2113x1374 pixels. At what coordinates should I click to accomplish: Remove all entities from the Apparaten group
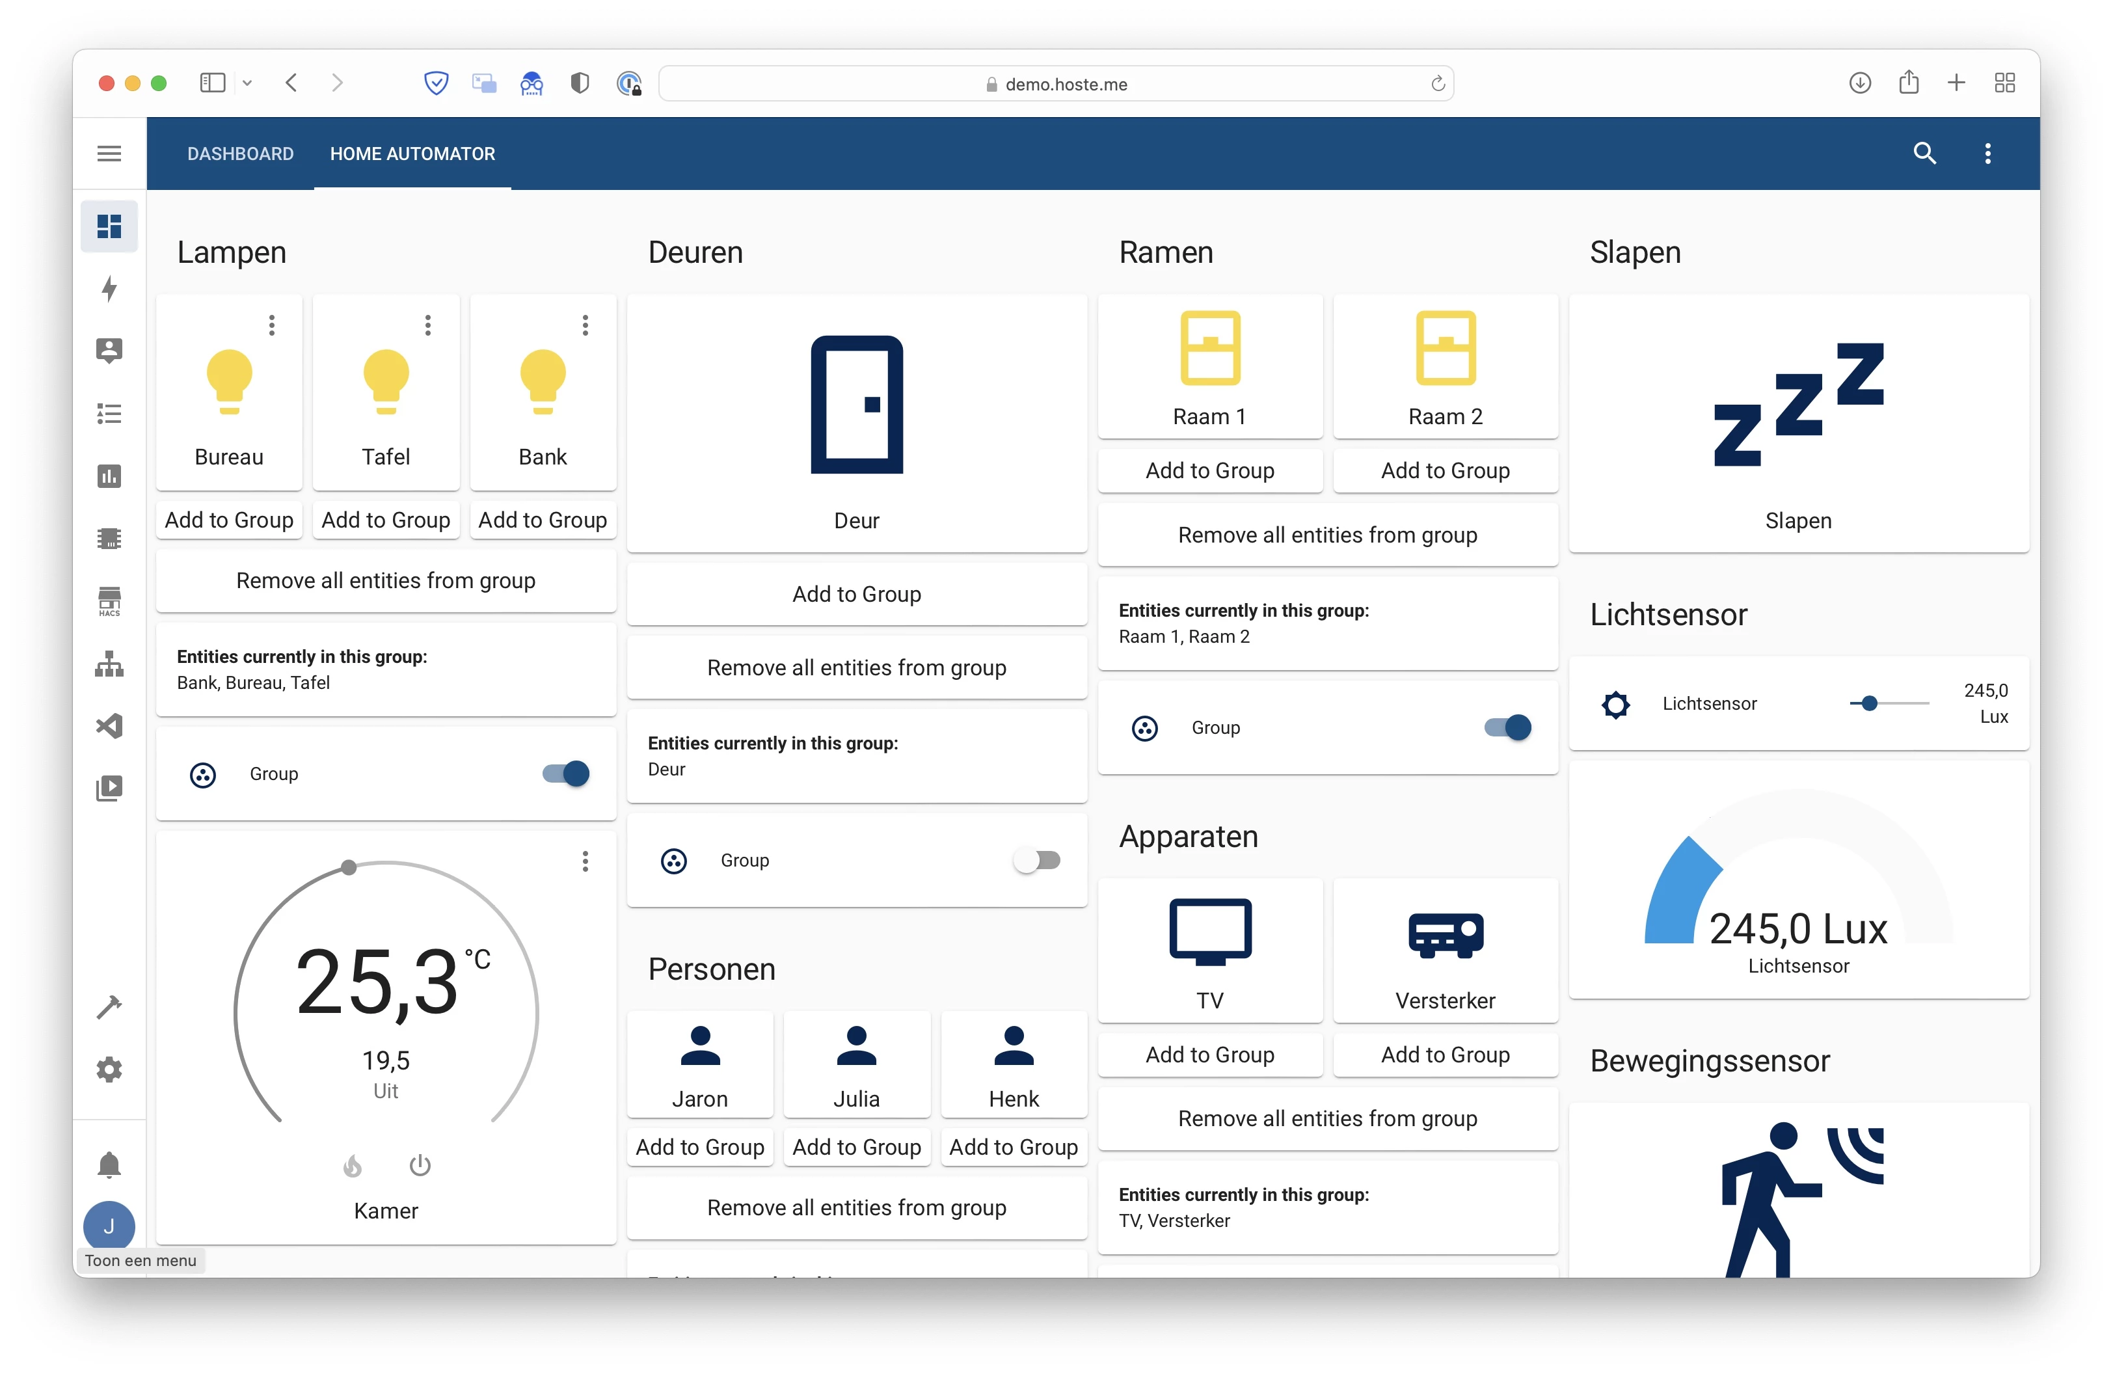tap(1326, 1118)
